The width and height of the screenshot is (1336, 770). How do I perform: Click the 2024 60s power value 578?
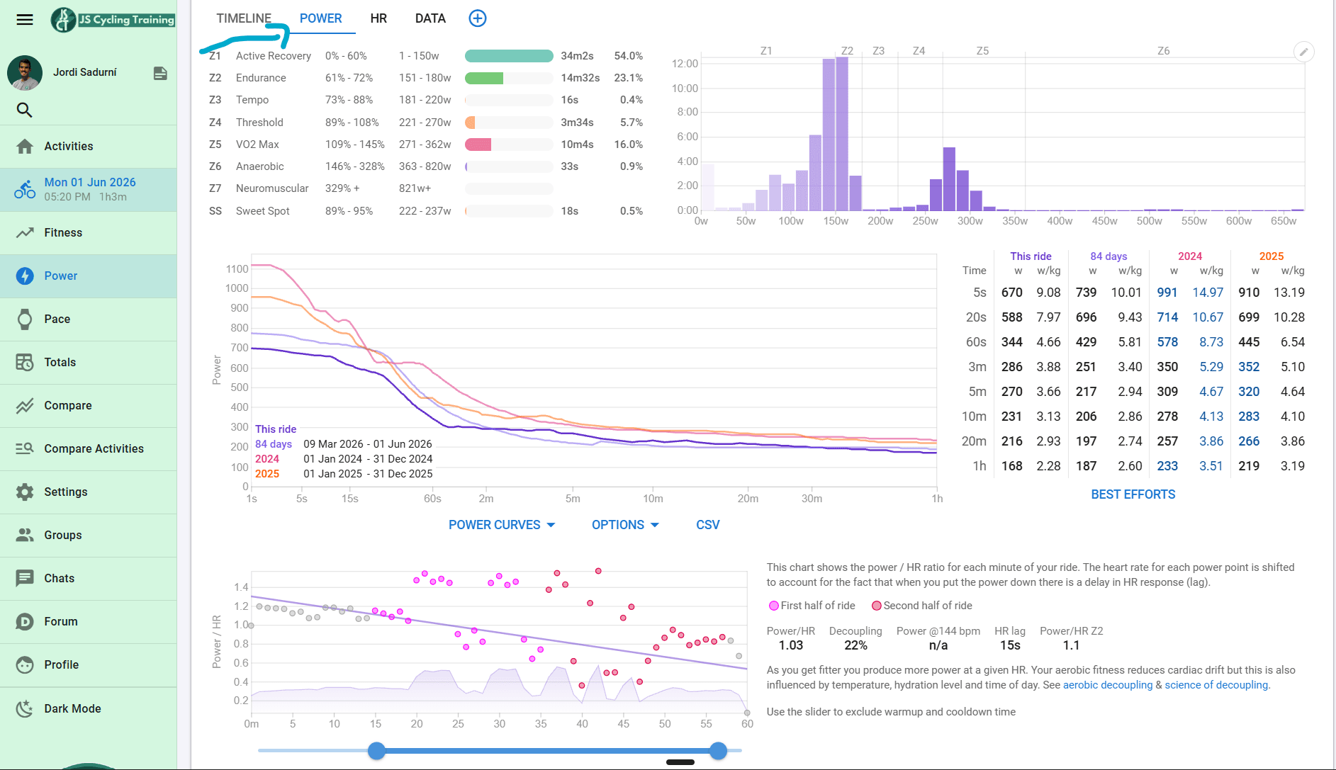pyautogui.click(x=1167, y=342)
